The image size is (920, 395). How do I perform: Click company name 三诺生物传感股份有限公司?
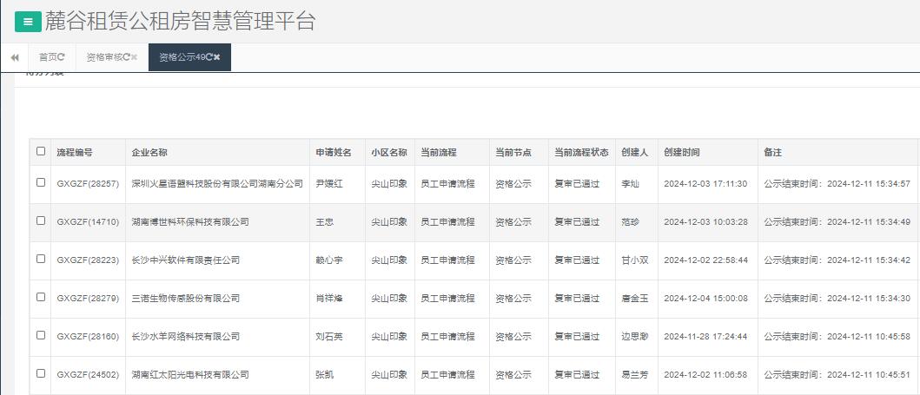click(185, 298)
